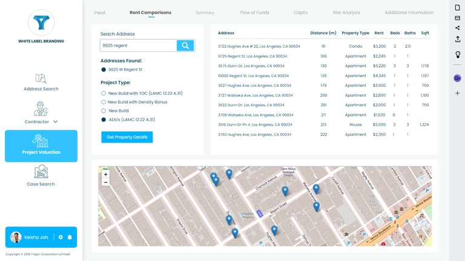The height and width of the screenshot is (261, 465).
Task: Click the share icon in right sidebar
Action: (457, 28)
